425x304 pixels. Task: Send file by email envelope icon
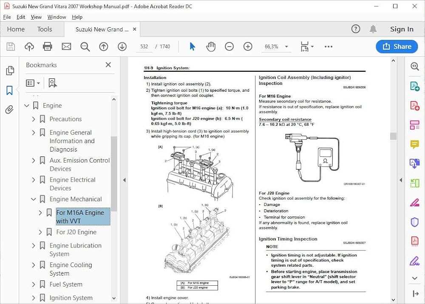(66, 47)
